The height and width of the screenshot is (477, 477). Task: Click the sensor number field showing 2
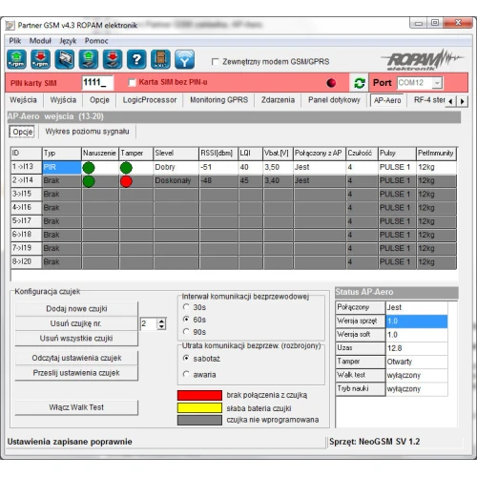point(149,324)
